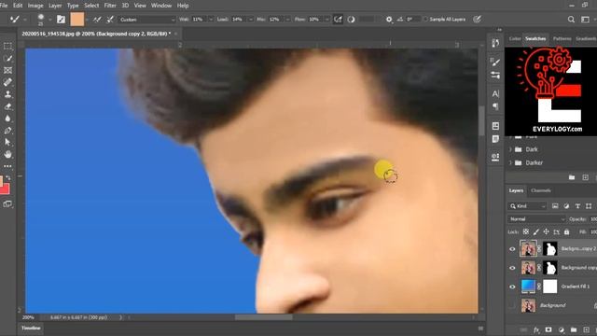Hide the Background copy 2 layer eye
The height and width of the screenshot is (336, 597).
pyautogui.click(x=512, y=249)
